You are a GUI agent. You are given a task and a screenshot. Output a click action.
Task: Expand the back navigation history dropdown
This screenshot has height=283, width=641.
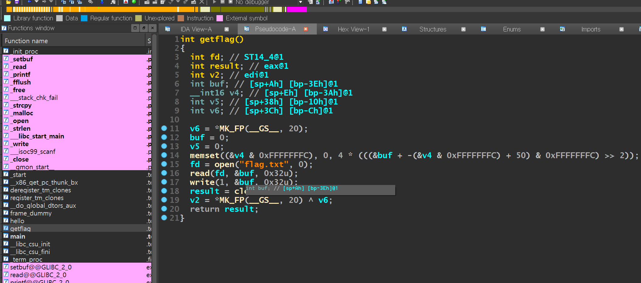click(36, 2)
